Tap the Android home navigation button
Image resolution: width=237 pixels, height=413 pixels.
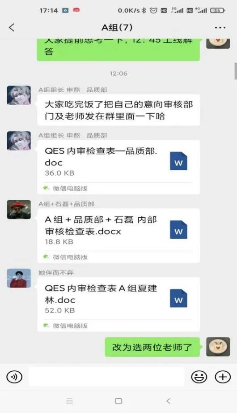pos(118,401)
